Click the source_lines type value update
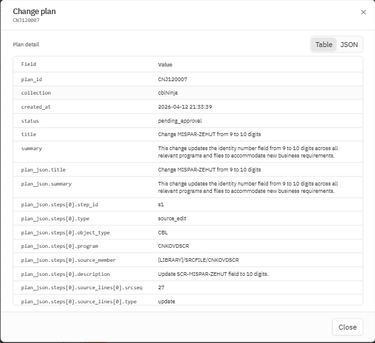 click(166, 301)
